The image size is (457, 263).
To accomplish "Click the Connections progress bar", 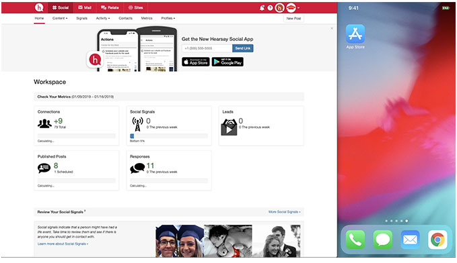I will tap(76, 136).
